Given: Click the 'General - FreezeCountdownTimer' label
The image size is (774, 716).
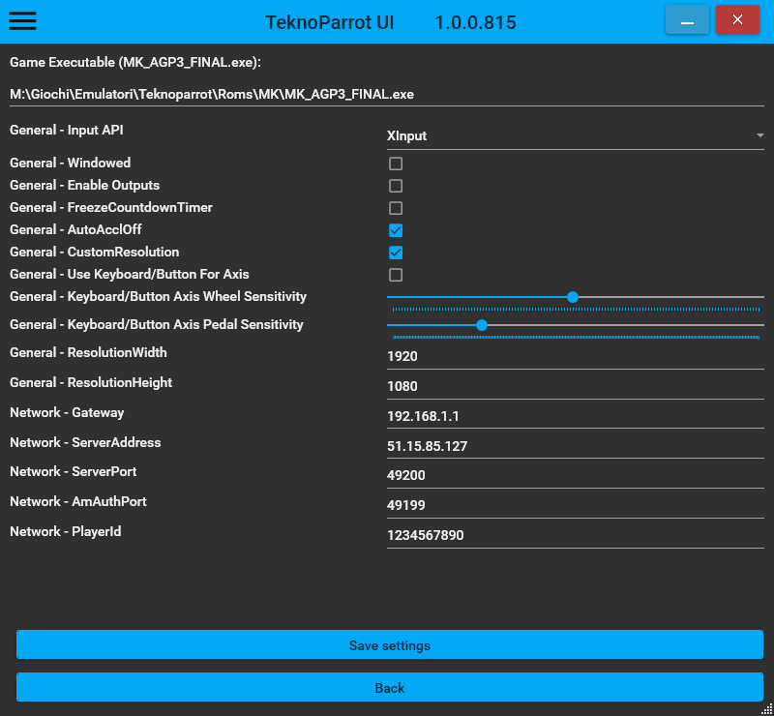Looking at the screenshot, I should click(111, 207).
